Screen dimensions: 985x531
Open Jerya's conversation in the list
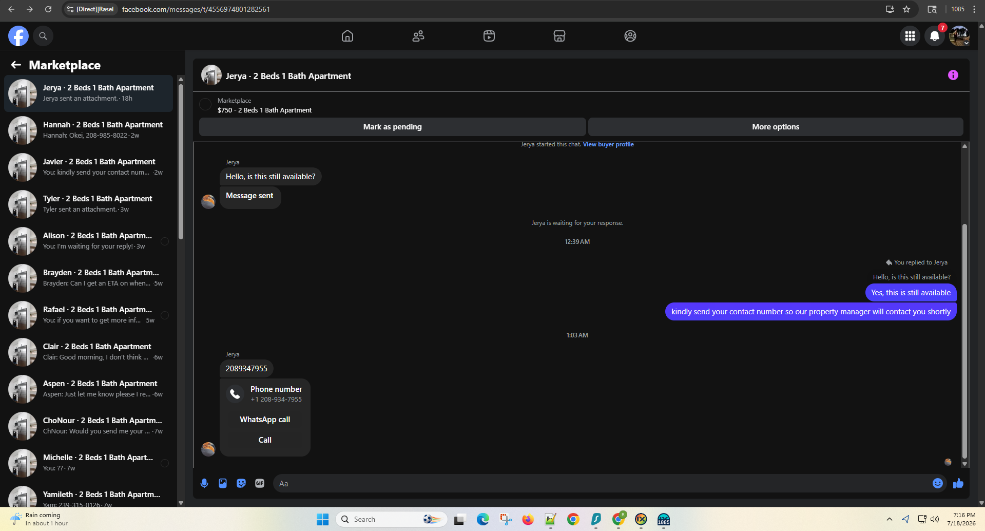tap(88, 93)
